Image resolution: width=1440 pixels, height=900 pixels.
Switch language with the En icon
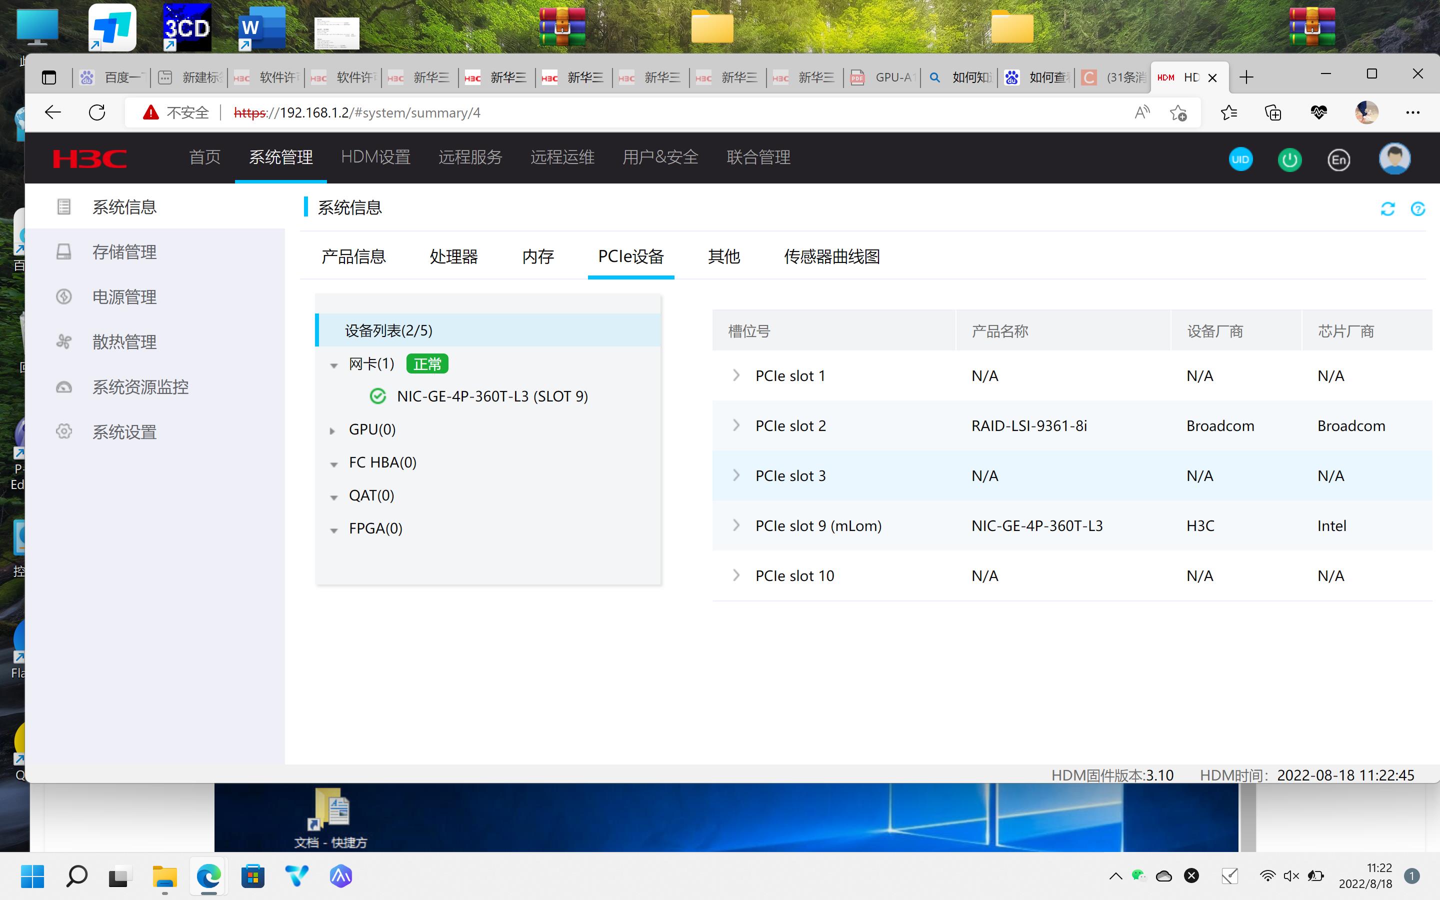click(1338, 159)
